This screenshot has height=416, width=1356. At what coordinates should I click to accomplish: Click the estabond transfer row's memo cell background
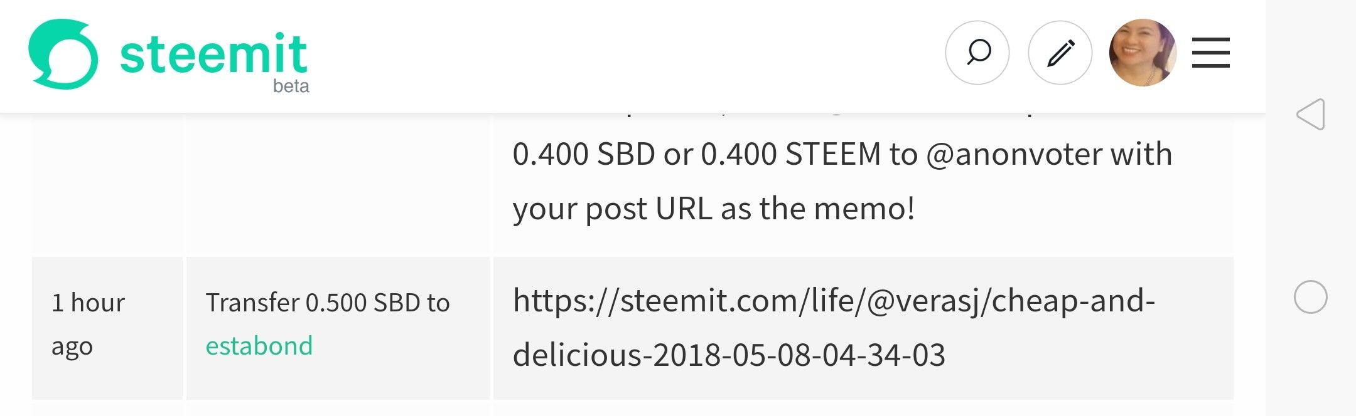point(863,328)
